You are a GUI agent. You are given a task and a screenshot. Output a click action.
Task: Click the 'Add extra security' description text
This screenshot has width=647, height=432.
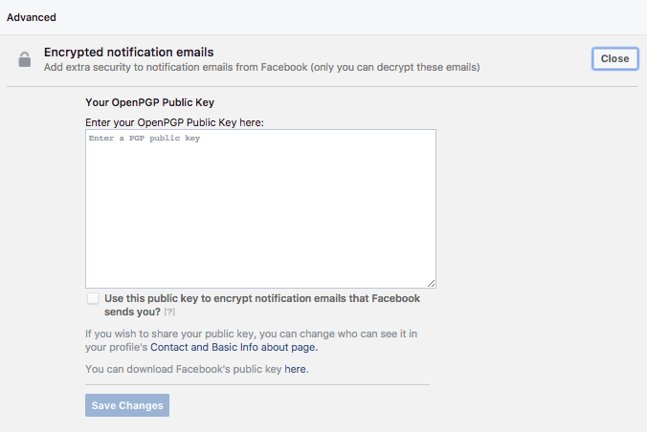point(262,67)
